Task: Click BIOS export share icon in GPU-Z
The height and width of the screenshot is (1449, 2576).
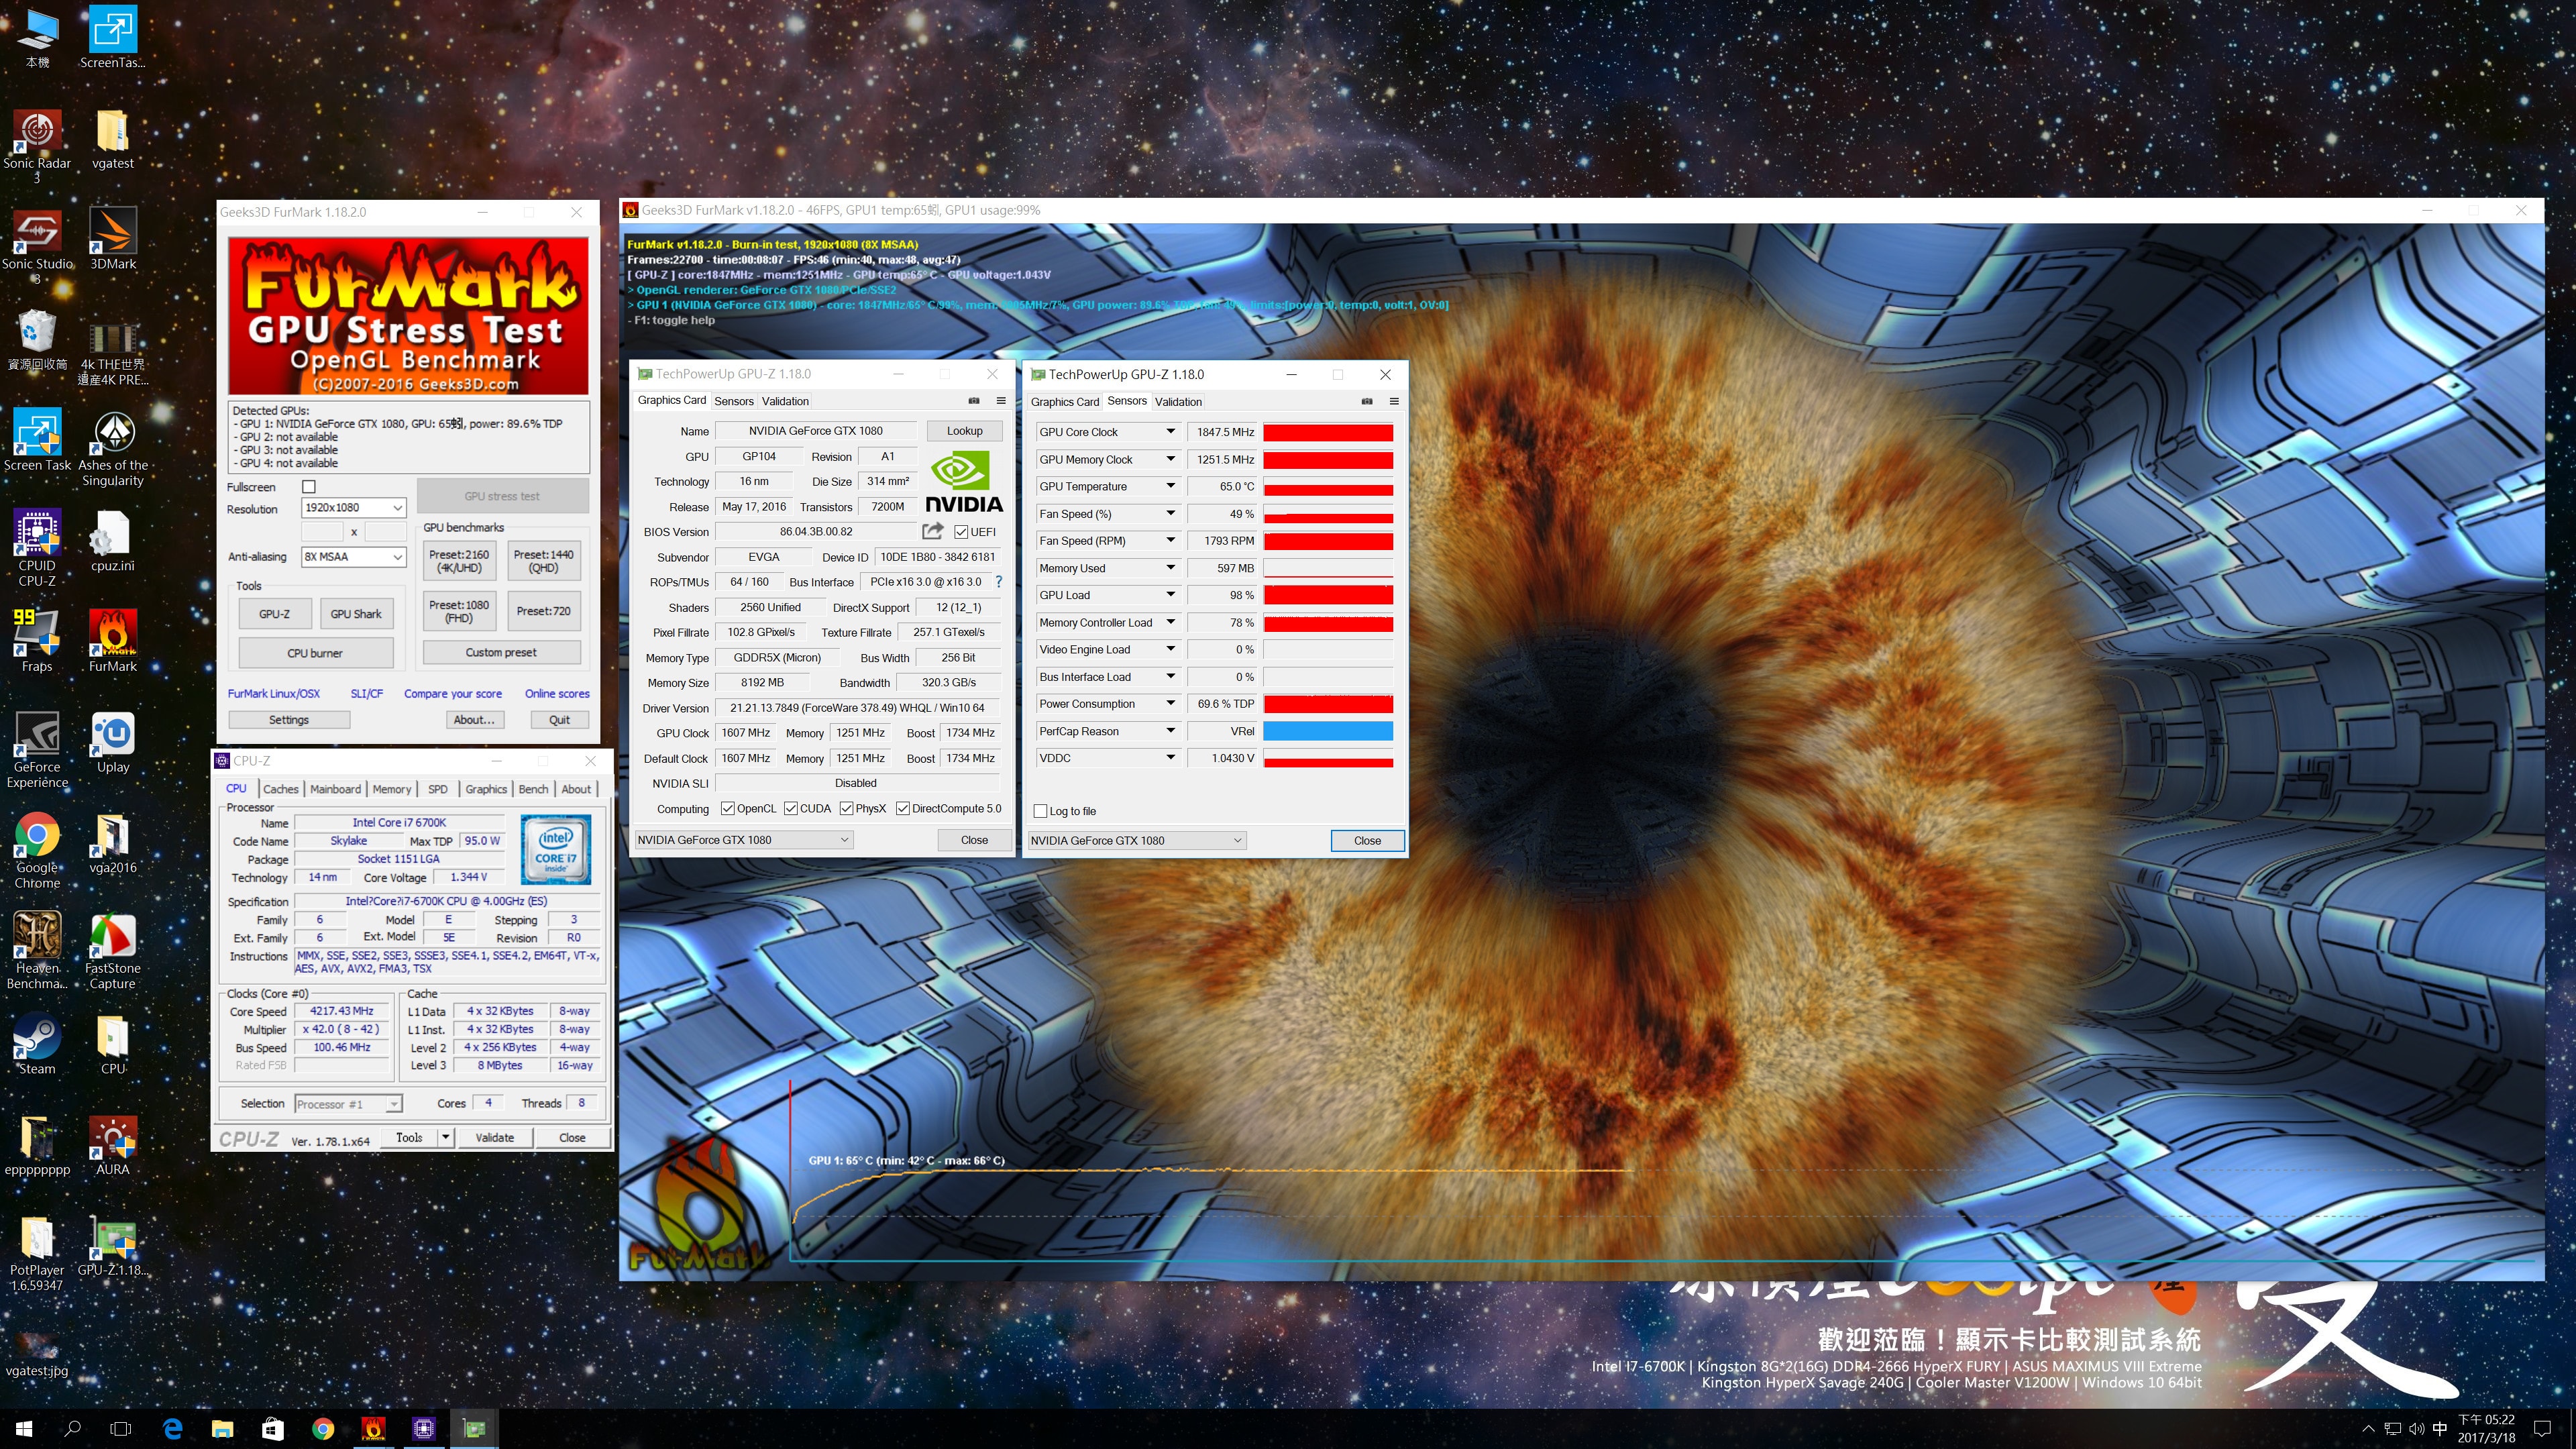Action: 933,531
